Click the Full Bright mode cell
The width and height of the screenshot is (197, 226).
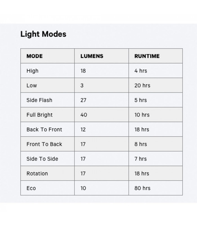click(x=39, y=115)
